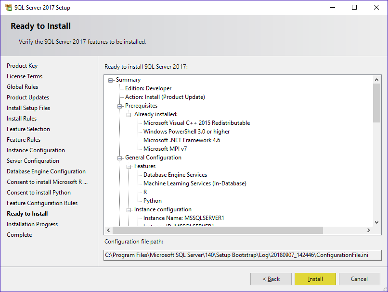Screen dimensions: 388x292
Task: Close the SQL Server Setup window
Action: click(x=376, y=7)
